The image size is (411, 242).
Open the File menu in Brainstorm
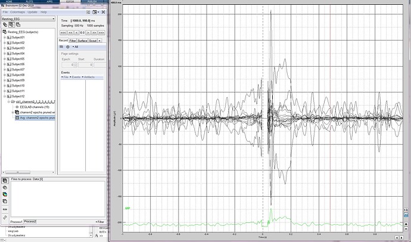click(5, 12)
